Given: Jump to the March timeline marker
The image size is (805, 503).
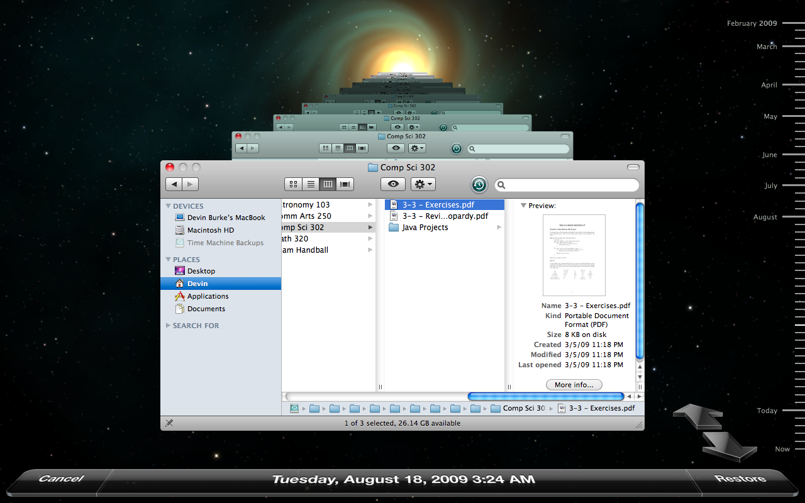Looking at the screenshot, I should coord(767,47).
